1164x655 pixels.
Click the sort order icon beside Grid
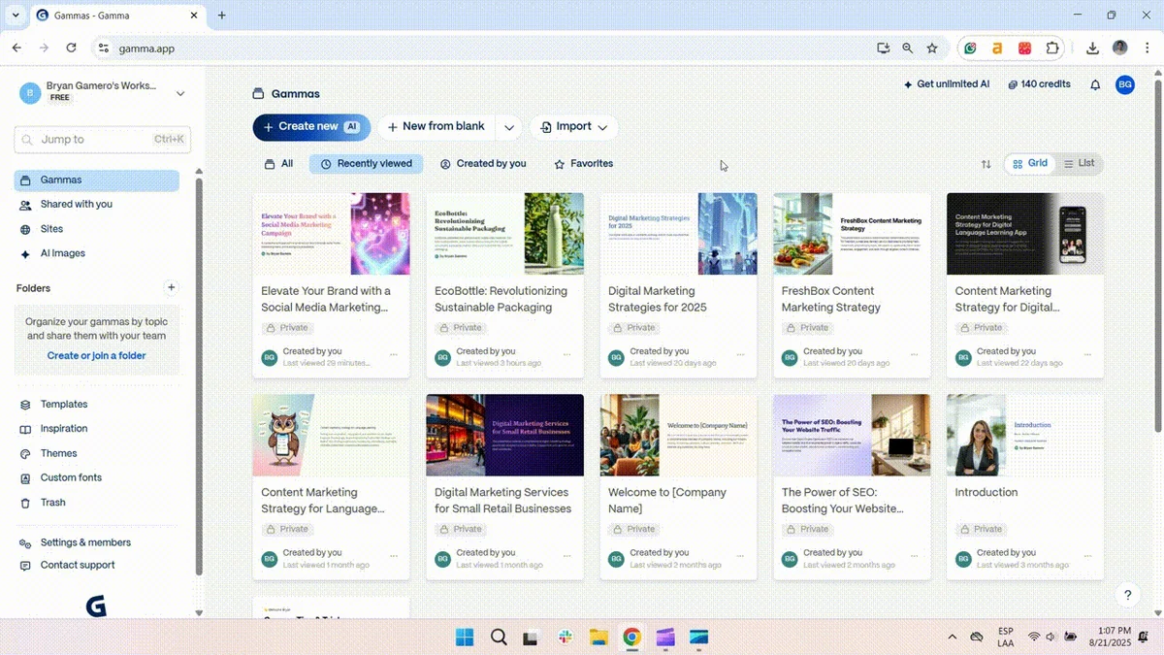[986, 163]
